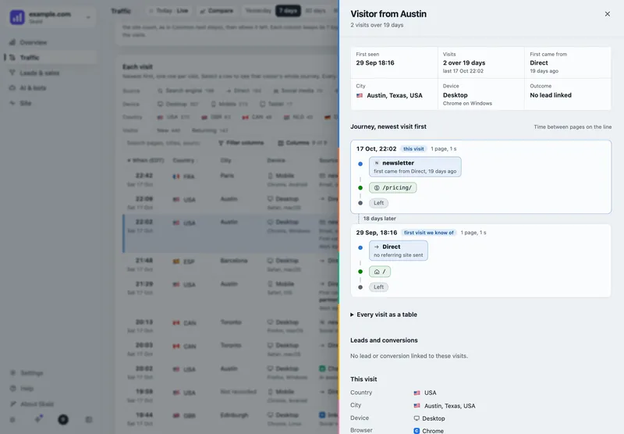624x434 pixels.
Task: Toggle the Search engine source filter
Action: pos(186,91)
